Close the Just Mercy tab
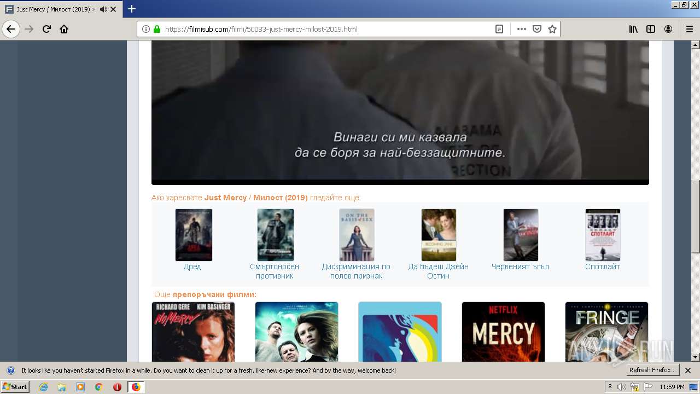This screenshot has height=394, width=700. pyautogui.click(x=113, y=9)
